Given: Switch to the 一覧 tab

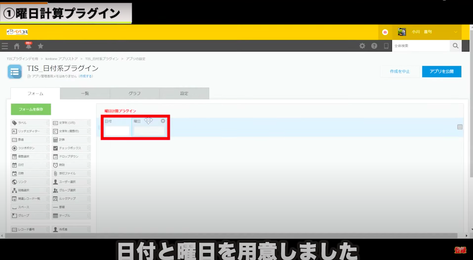Looking at the screenshot, I should 85,93.
